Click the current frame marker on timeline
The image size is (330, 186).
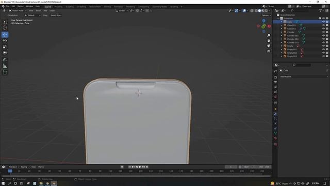[10, 171]
